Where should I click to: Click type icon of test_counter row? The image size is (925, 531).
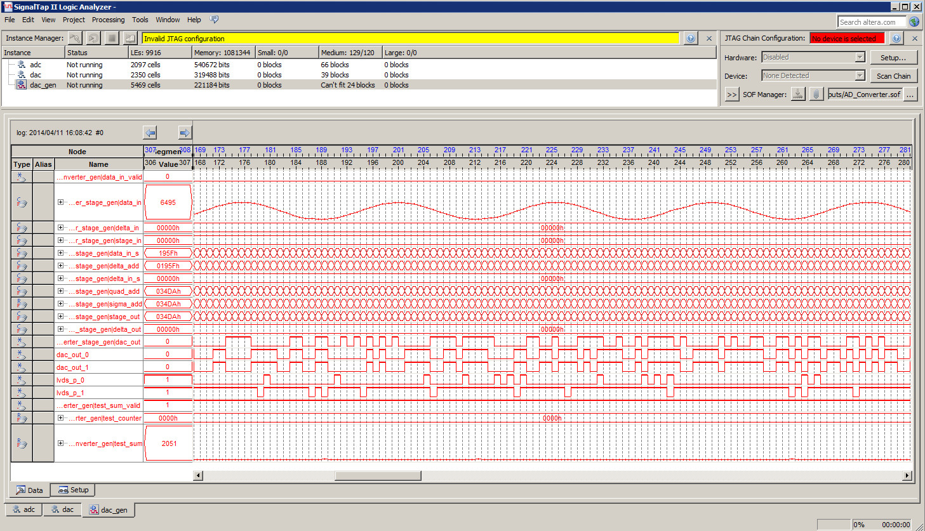(22, 418)
